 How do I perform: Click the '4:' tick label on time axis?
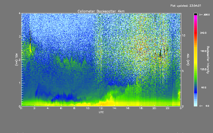[x=48, y=108]
